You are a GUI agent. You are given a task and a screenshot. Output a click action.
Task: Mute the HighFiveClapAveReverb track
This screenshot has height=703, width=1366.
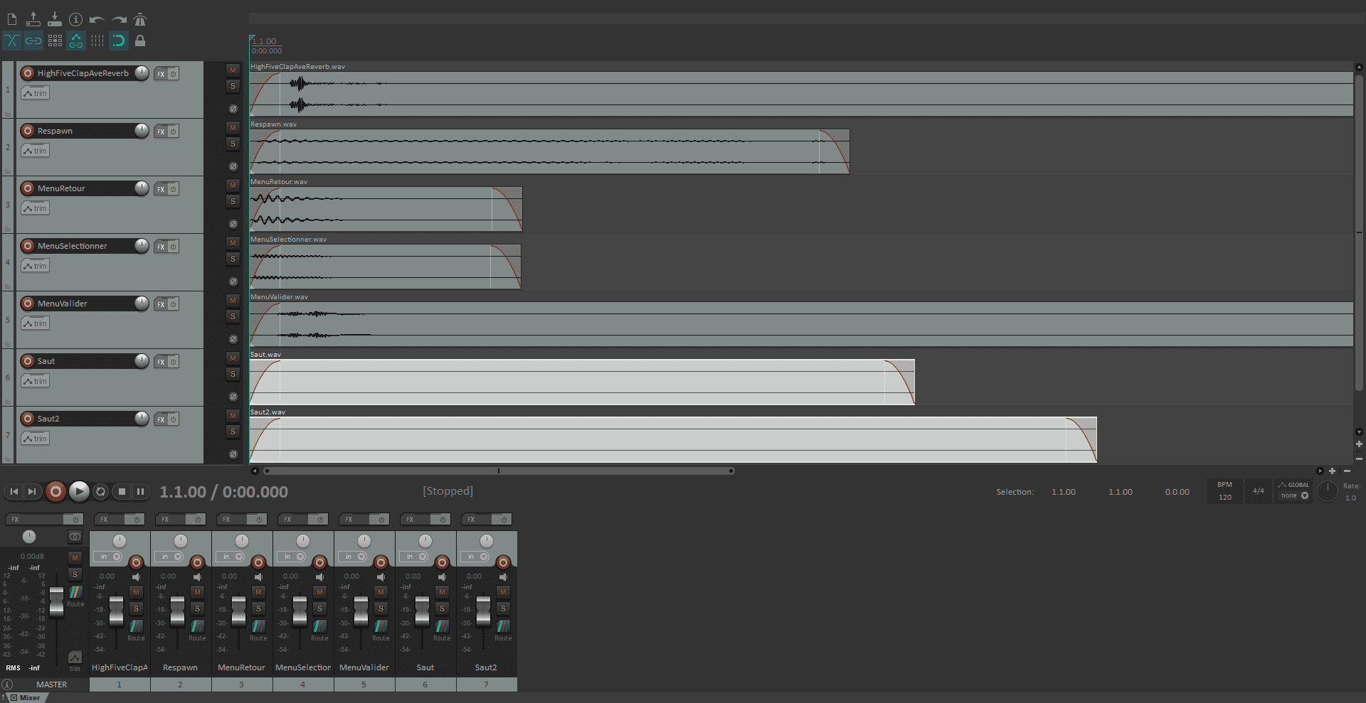point(233,70)
